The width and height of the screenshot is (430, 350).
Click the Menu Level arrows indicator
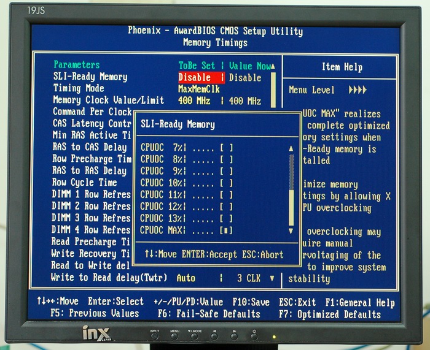tap(358, 89)
